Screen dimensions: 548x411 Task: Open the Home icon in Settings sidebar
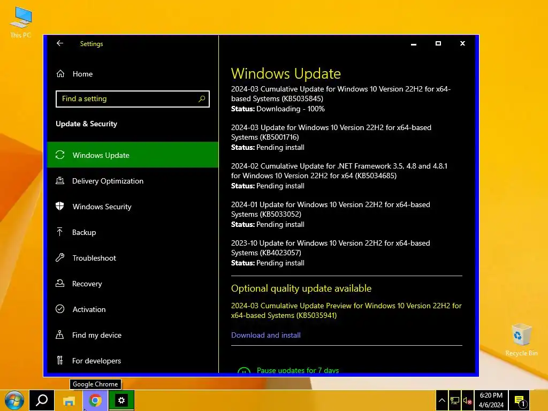(60, 74)
